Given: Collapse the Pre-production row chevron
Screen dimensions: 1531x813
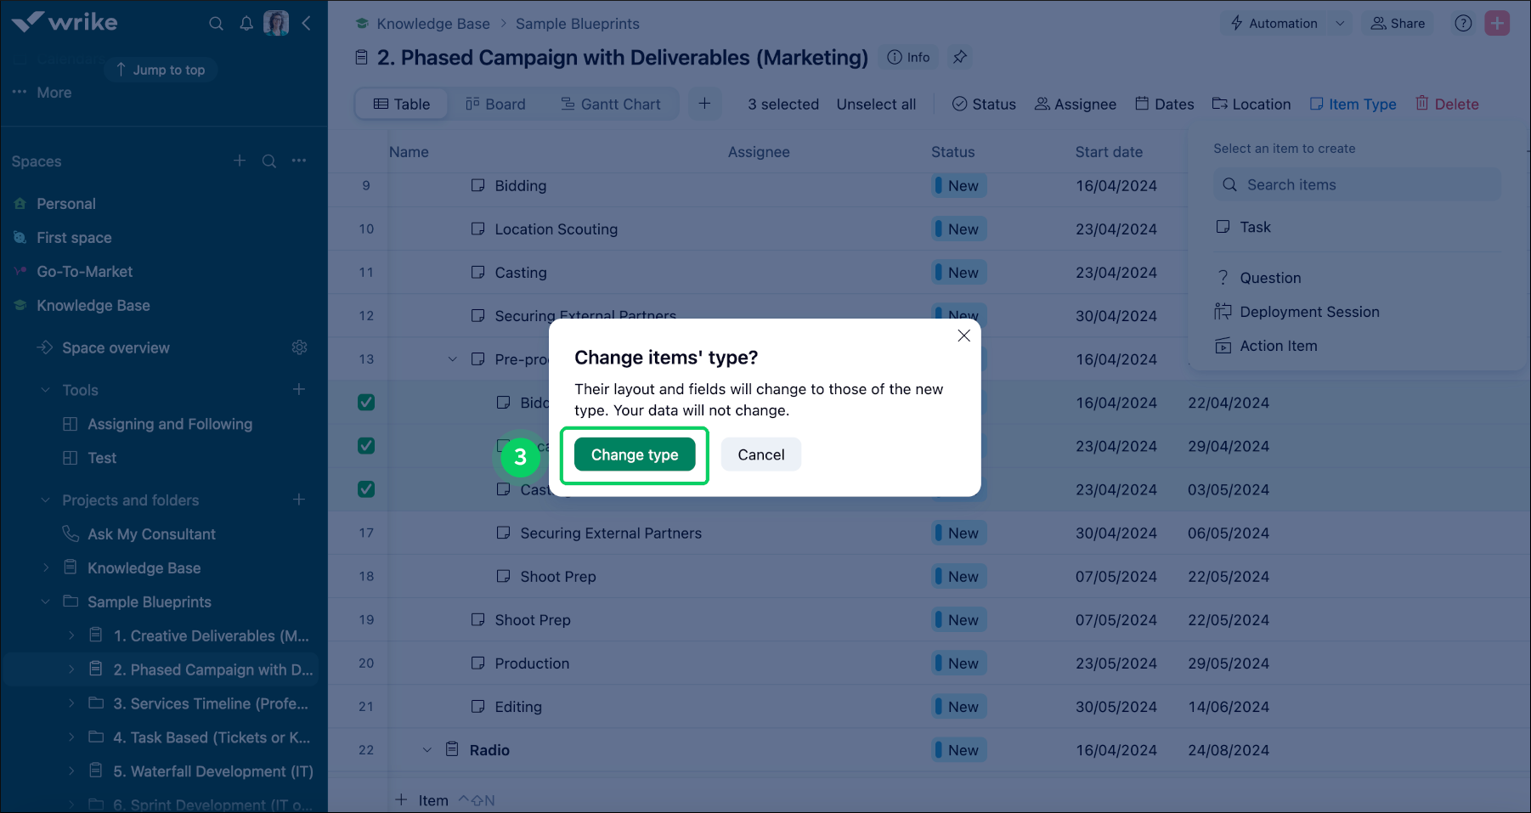Looking at the screenshot, I should [x=453, y=359].
